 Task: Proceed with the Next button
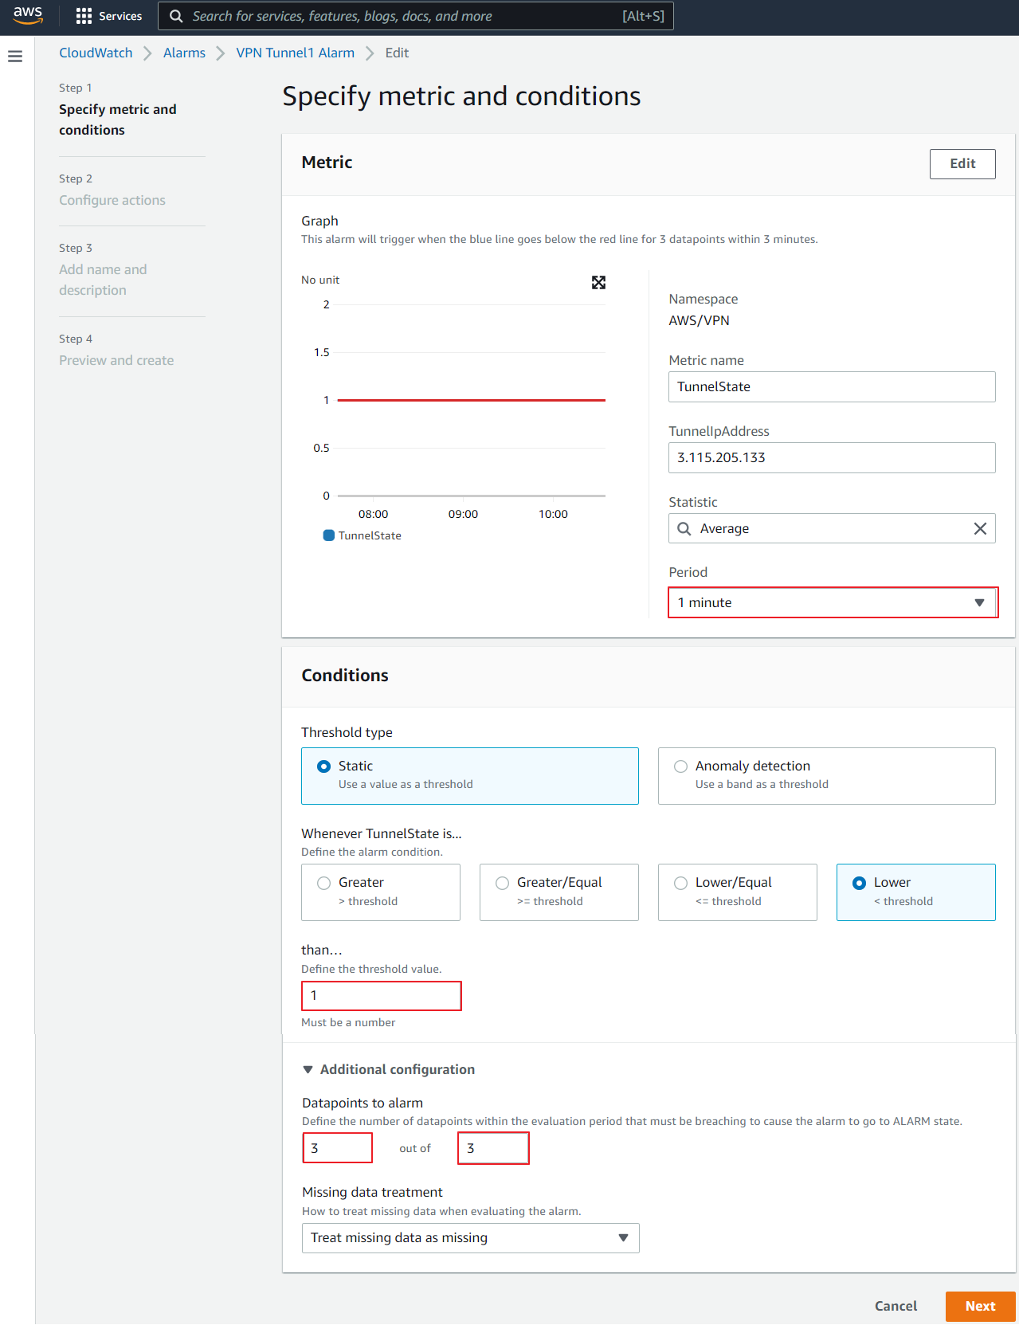(980, 1307)
